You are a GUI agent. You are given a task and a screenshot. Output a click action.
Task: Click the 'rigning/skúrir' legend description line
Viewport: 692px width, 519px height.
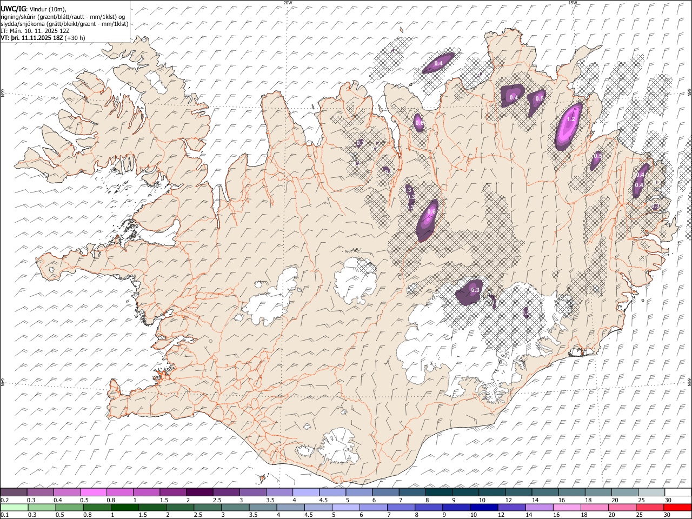(x=63, y=17)
